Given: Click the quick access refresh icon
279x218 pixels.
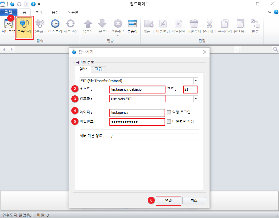Looking at the screenshot, I should tap(19, 4).
